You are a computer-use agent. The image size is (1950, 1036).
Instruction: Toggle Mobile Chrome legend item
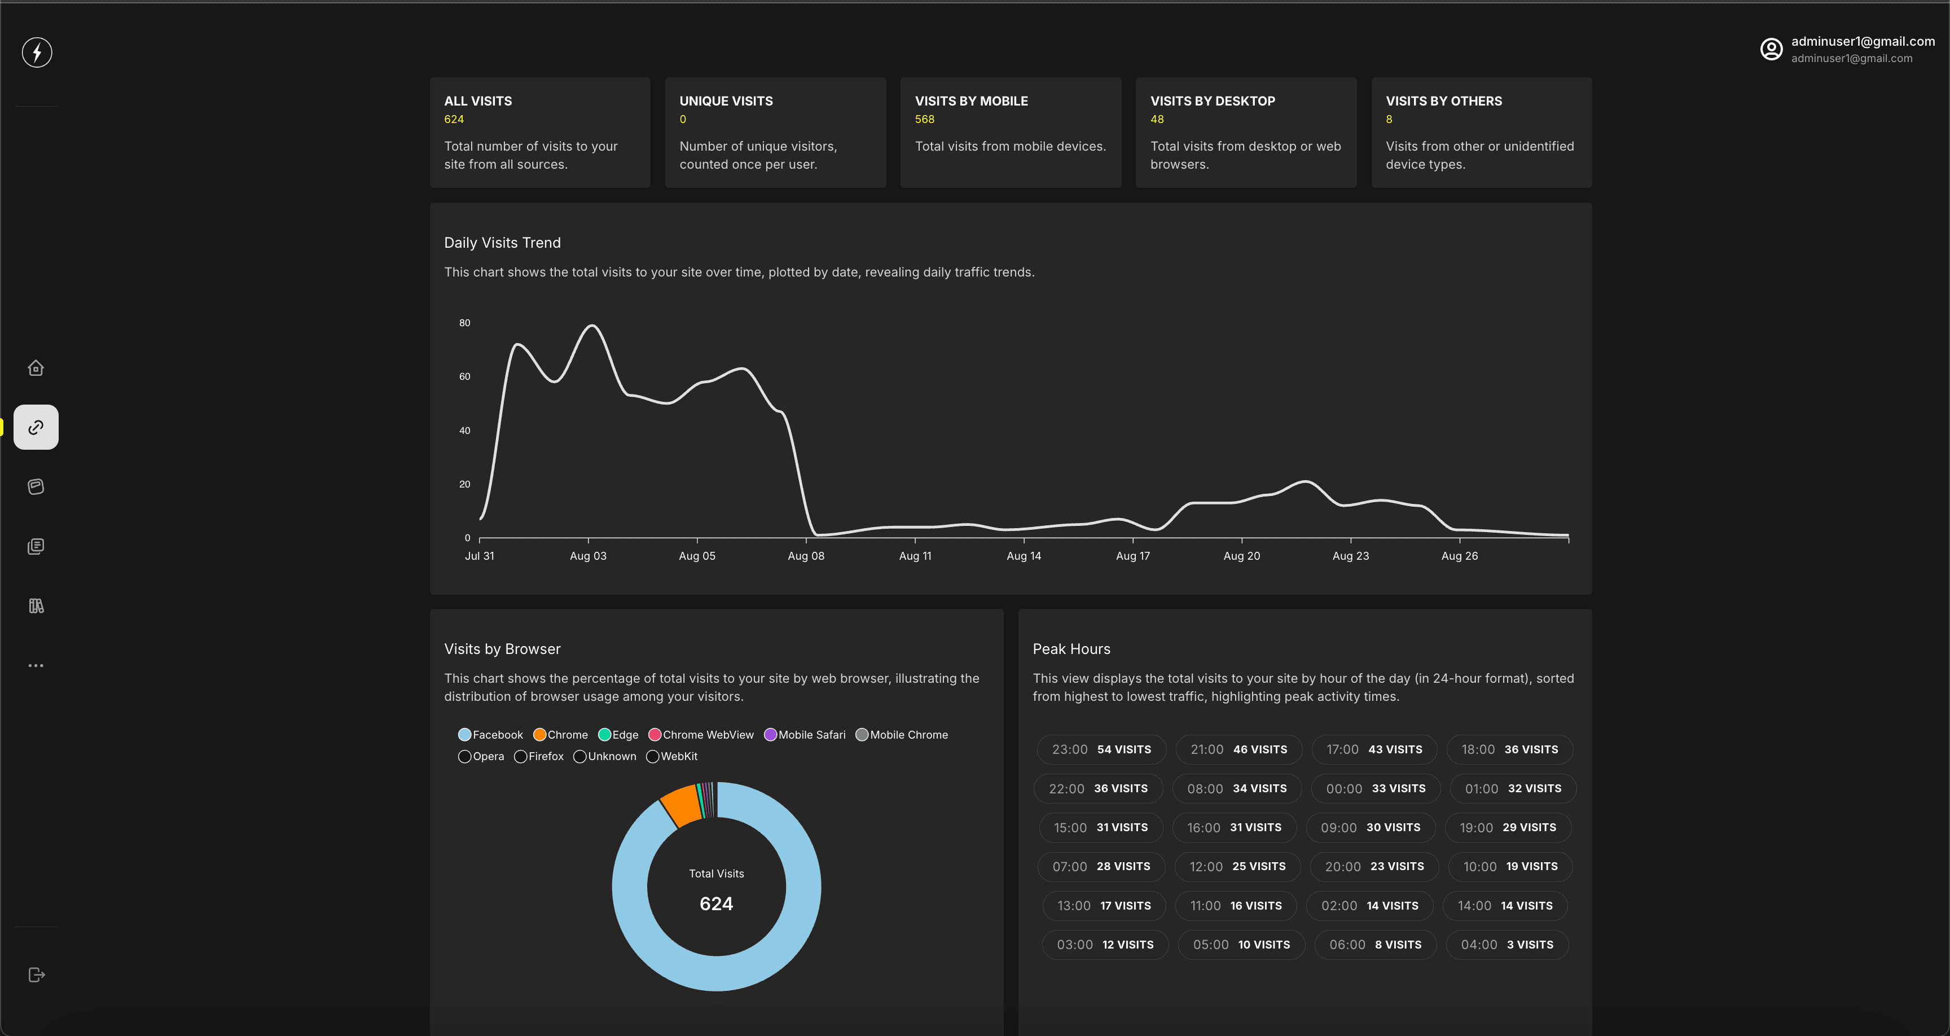pyautogui.click(x=902, y=735)
